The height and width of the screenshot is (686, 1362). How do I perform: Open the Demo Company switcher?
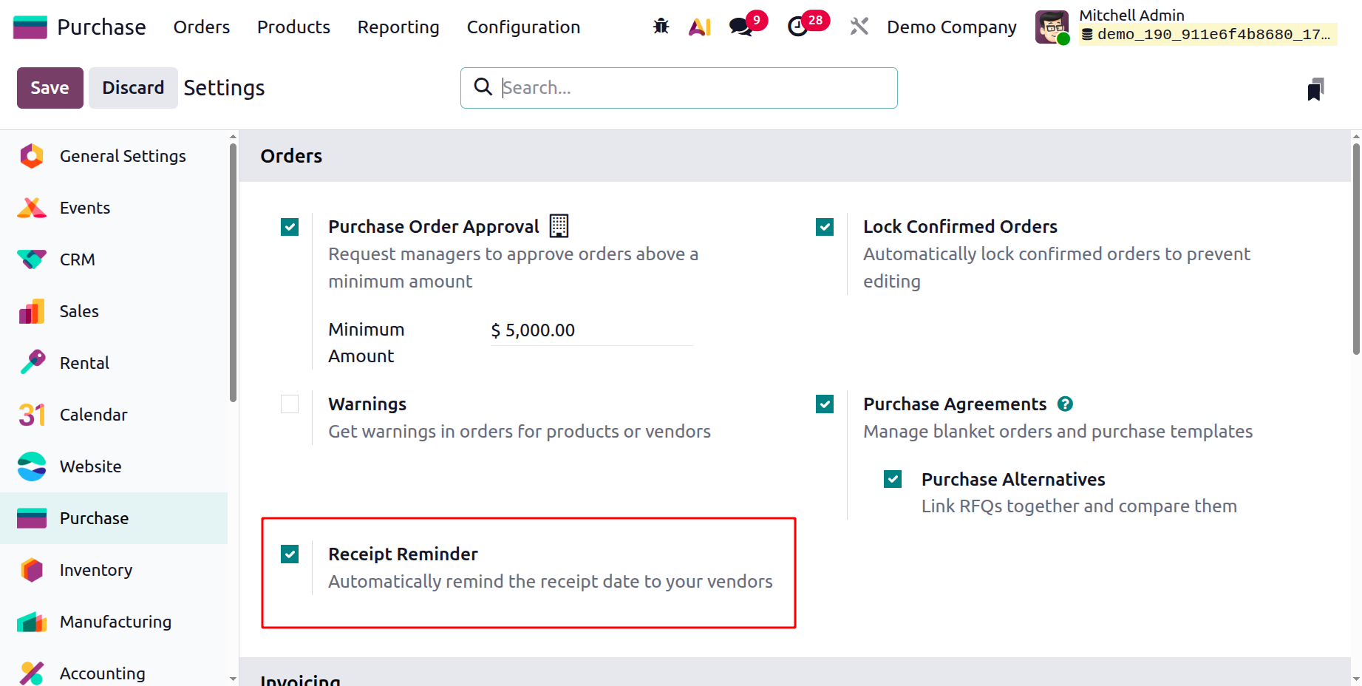pyautogui.click(x=951, y=27)
